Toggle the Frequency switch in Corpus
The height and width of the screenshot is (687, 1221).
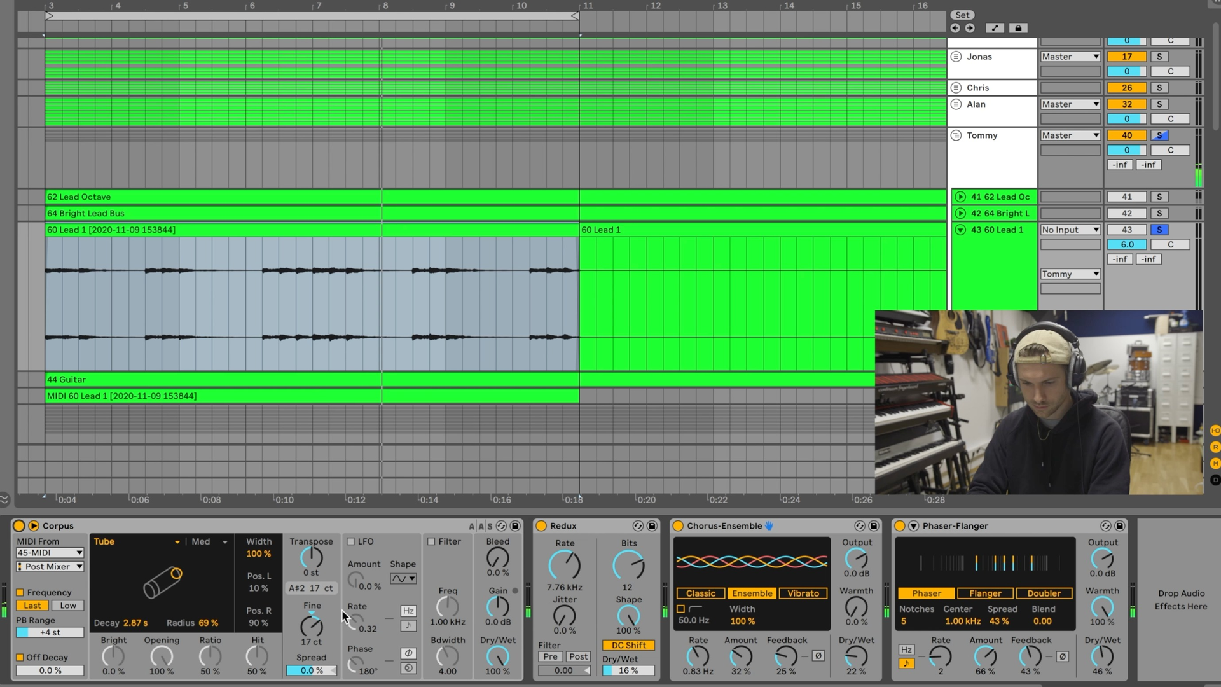(x=20, y=593)
